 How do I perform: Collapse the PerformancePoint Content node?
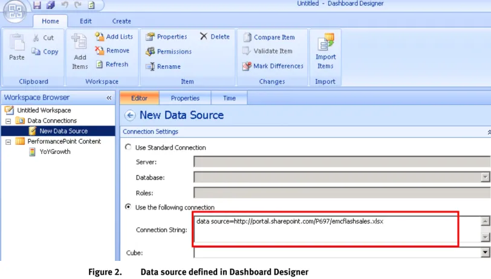click(x=8, y=142)
